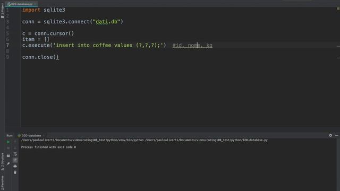
Task: Click the Down the stack trace arrow
Action: [15, 149]
